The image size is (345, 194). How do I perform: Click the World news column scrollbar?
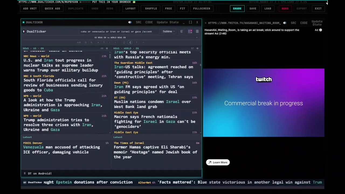pos(200,65)
